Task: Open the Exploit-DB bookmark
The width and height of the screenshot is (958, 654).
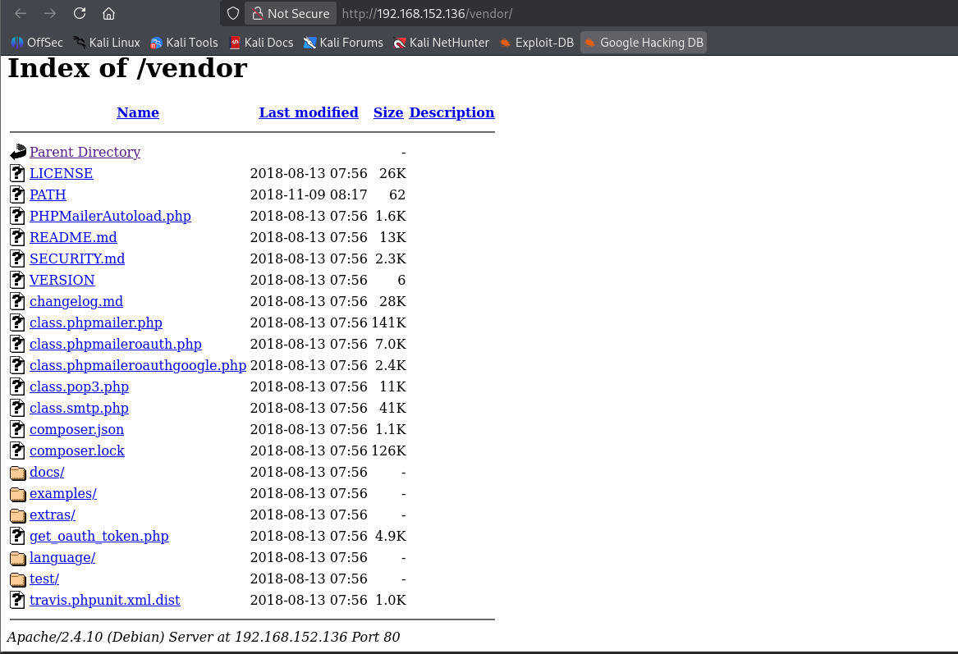Action: pyautogui.click(x=536, y=42)
